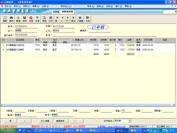This screenshot has width=177, height=133.
Task: Open the 报表 menu
Action: click(x=100, y=6)
